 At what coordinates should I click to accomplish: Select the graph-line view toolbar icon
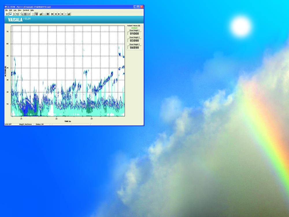(11, 14)
